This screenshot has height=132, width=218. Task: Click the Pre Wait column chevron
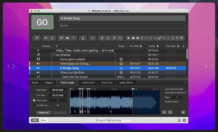(141, 46)
